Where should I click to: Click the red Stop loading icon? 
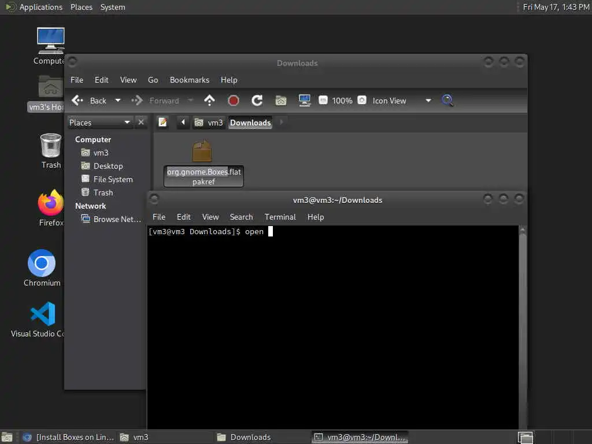[234, 101]
